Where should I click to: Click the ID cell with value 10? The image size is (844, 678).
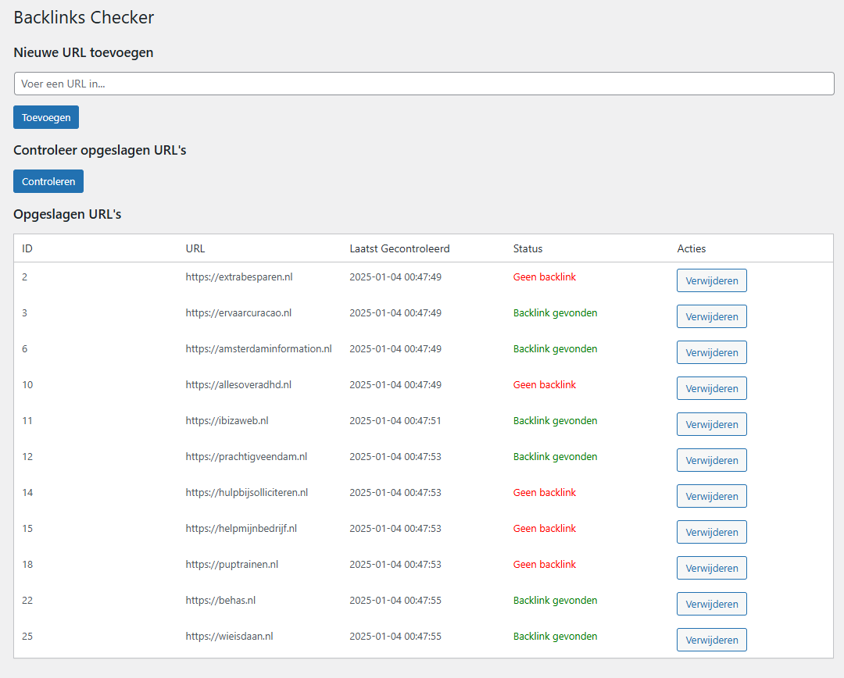pyautogui.click(x=27, y=385)
